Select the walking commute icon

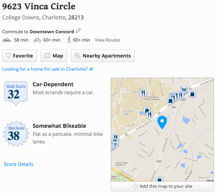click(x=69, y=40)
